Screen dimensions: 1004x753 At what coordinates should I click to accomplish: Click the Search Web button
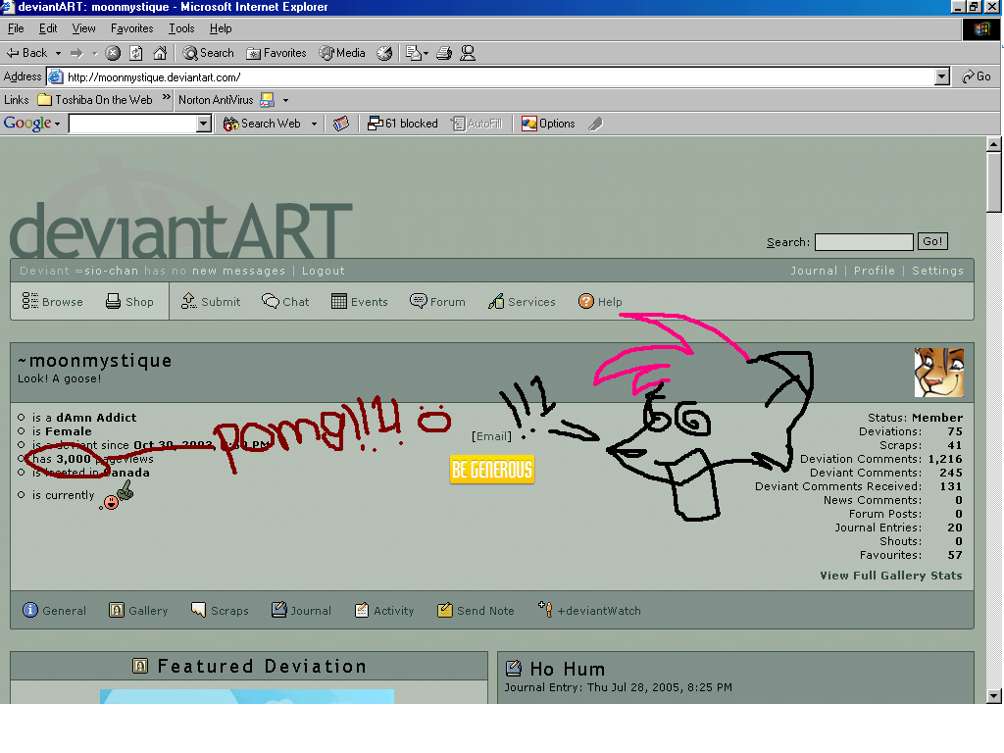pyautogui.click(x=262, y=124)
